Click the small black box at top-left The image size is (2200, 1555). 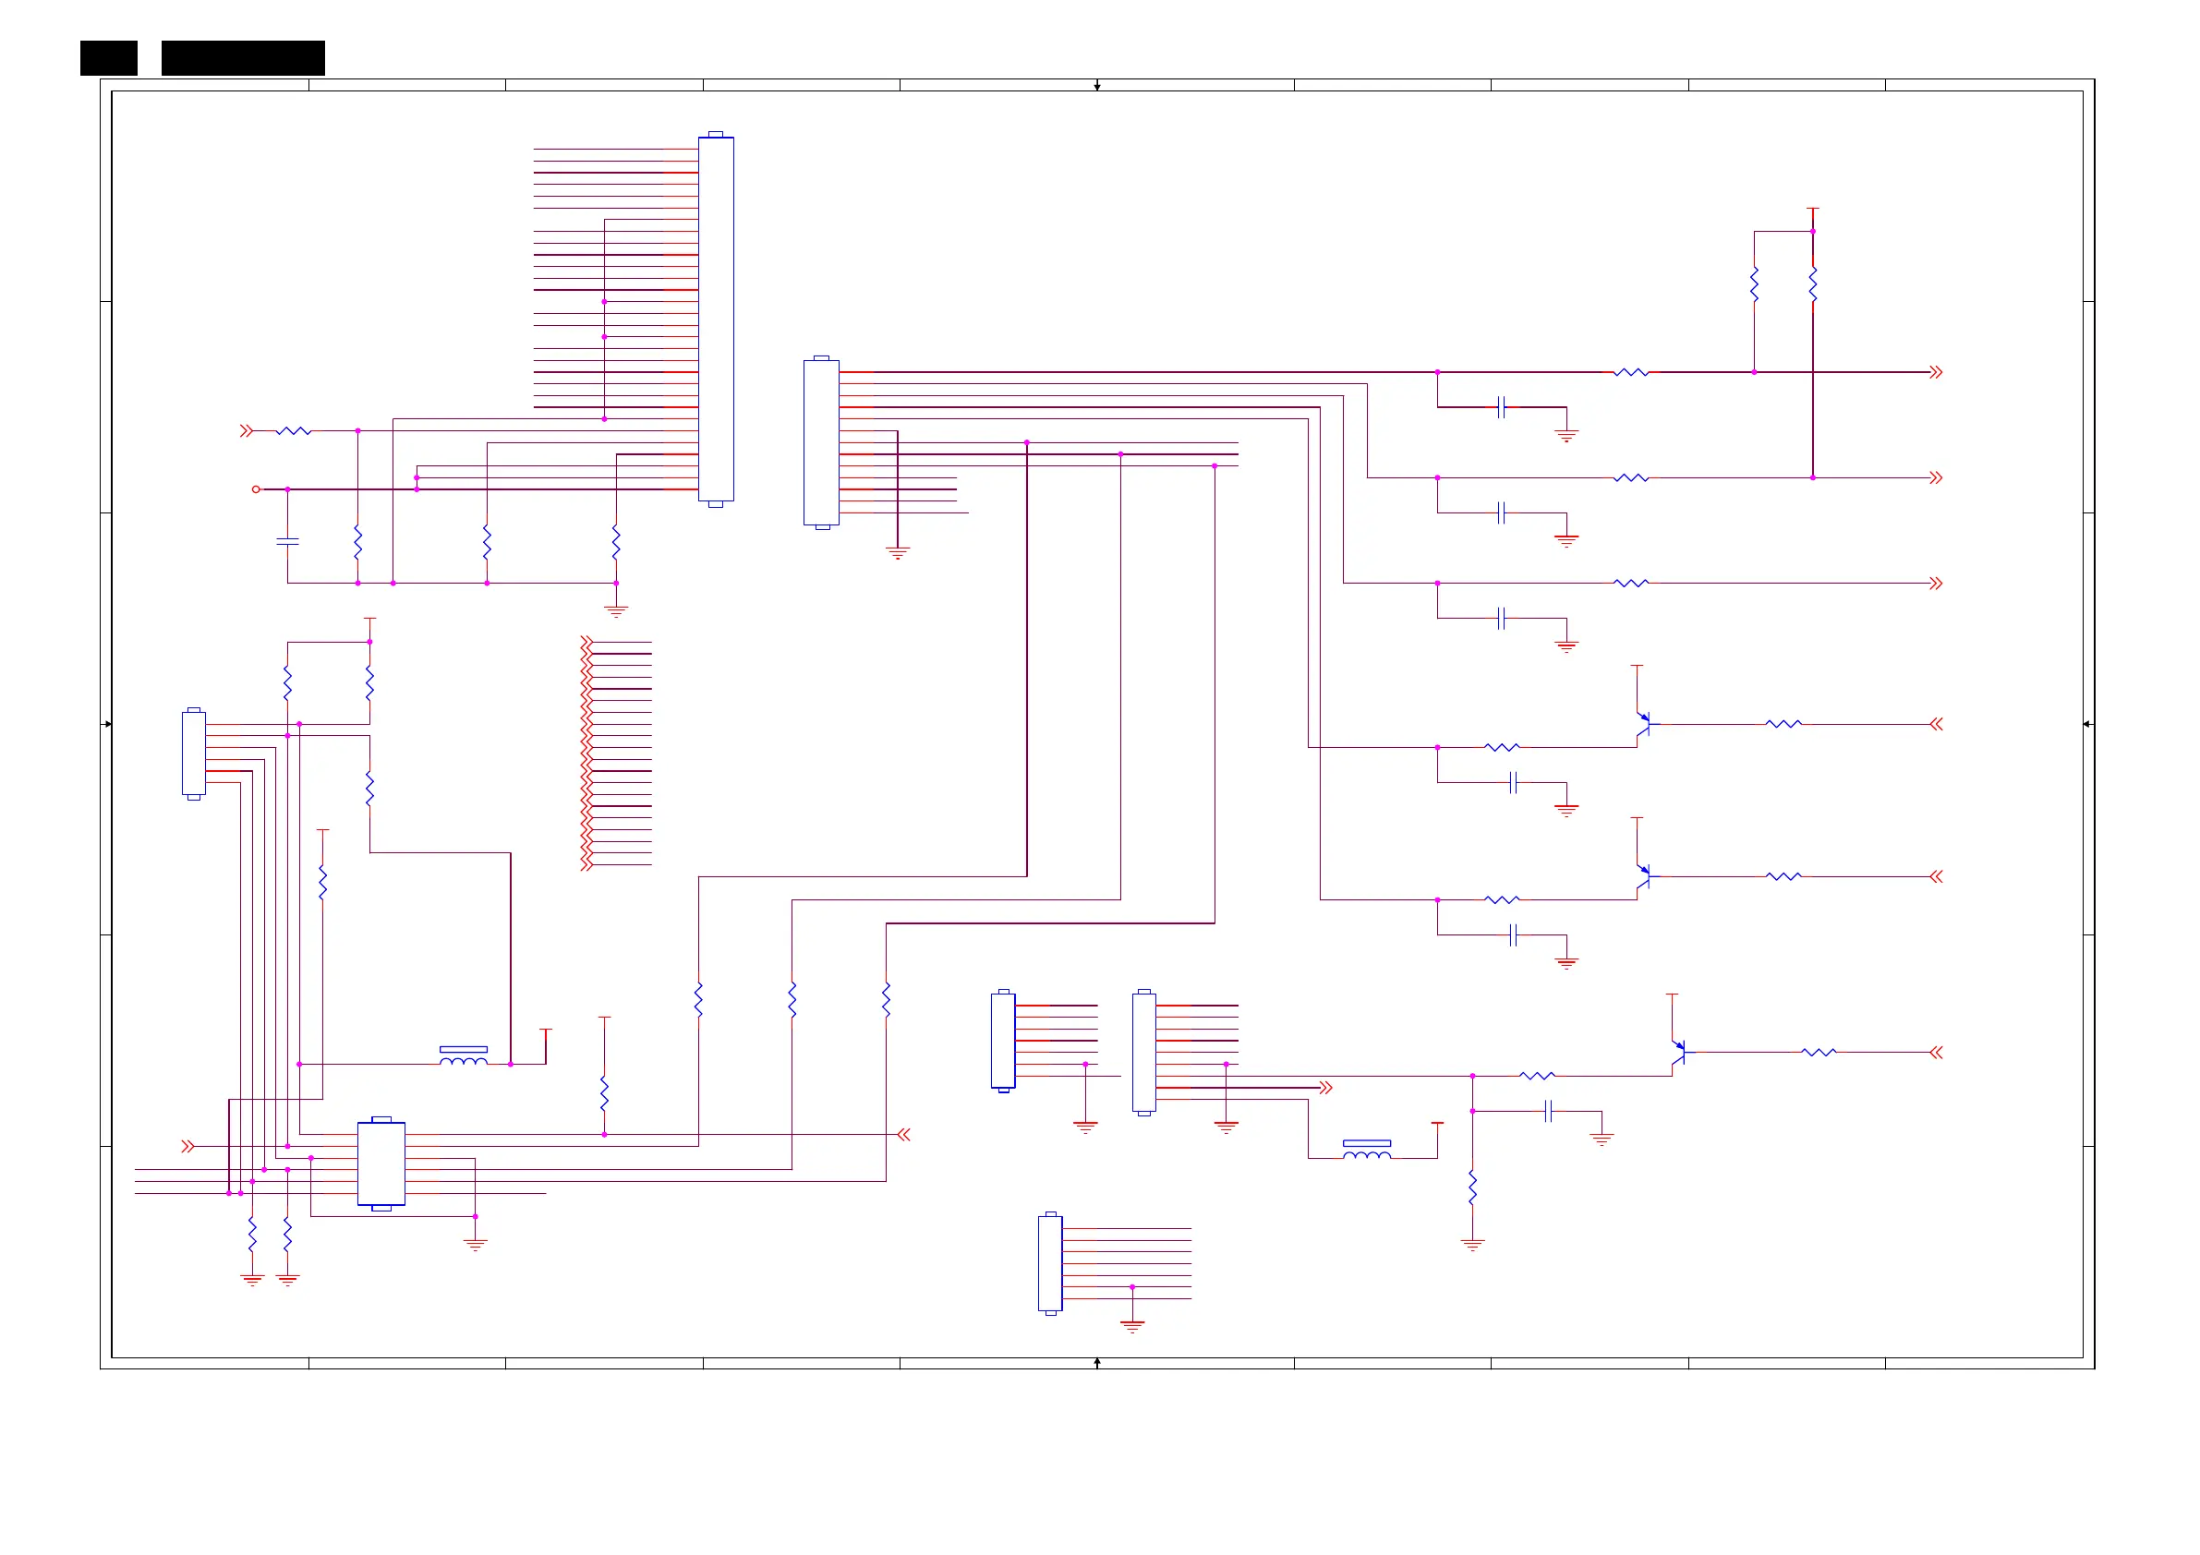[108, 57]
